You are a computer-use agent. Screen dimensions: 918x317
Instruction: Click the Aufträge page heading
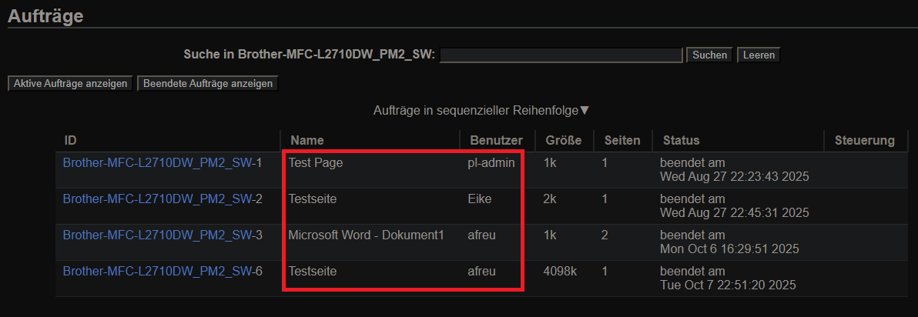pyautogui.click(x=45, y=15)
